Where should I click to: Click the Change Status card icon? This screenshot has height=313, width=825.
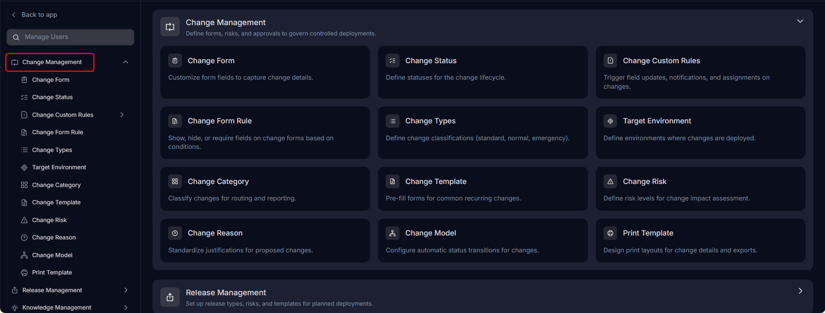393,61
